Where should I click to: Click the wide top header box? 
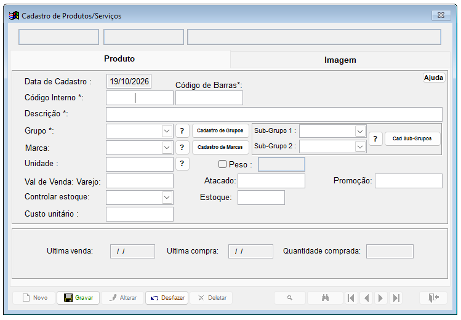click(314, 37)
